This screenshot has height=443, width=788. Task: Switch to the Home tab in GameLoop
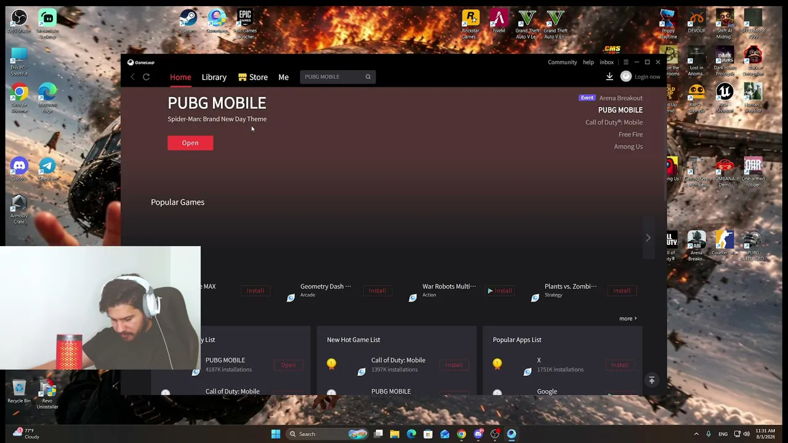(x=180, y=77)
